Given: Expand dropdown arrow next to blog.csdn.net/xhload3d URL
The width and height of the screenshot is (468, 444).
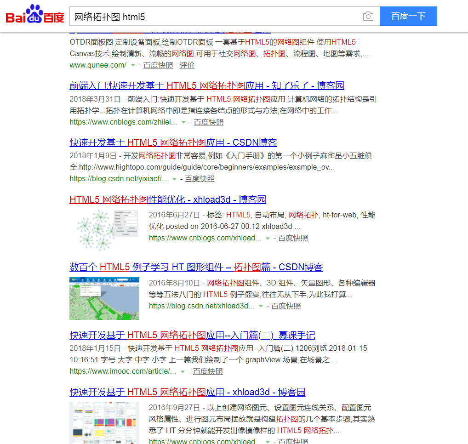Looking at the screenshot, I should tap(261, 306).
